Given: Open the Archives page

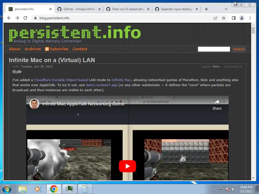Looking at the screenshot, I should (x=33, y=49).
